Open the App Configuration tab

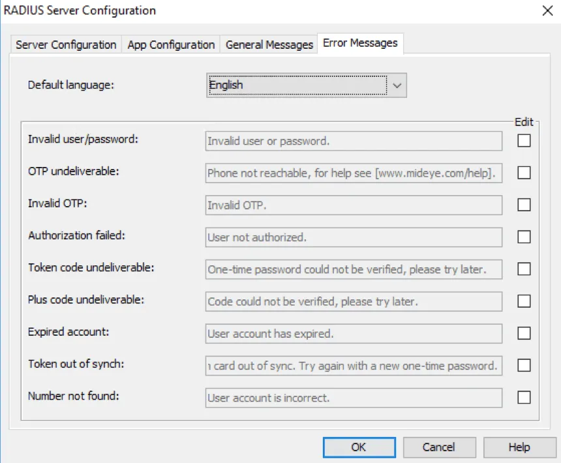pyautogui.click(x=171, y=44)
